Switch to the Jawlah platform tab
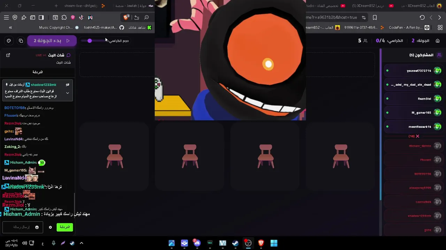The image size is (446, 250). tap(134, 6)
